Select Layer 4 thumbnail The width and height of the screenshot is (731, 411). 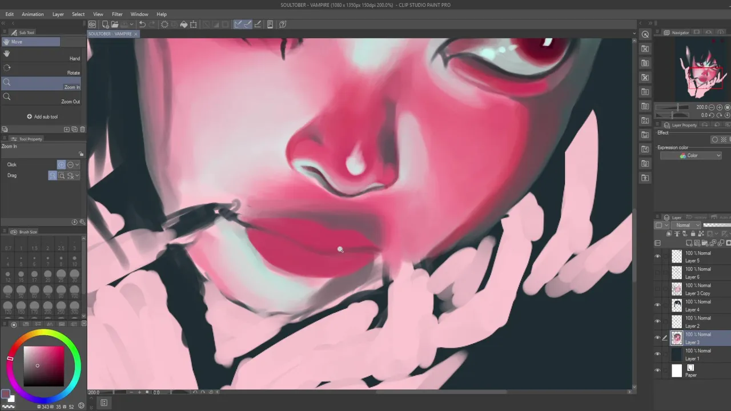point(677,305)
